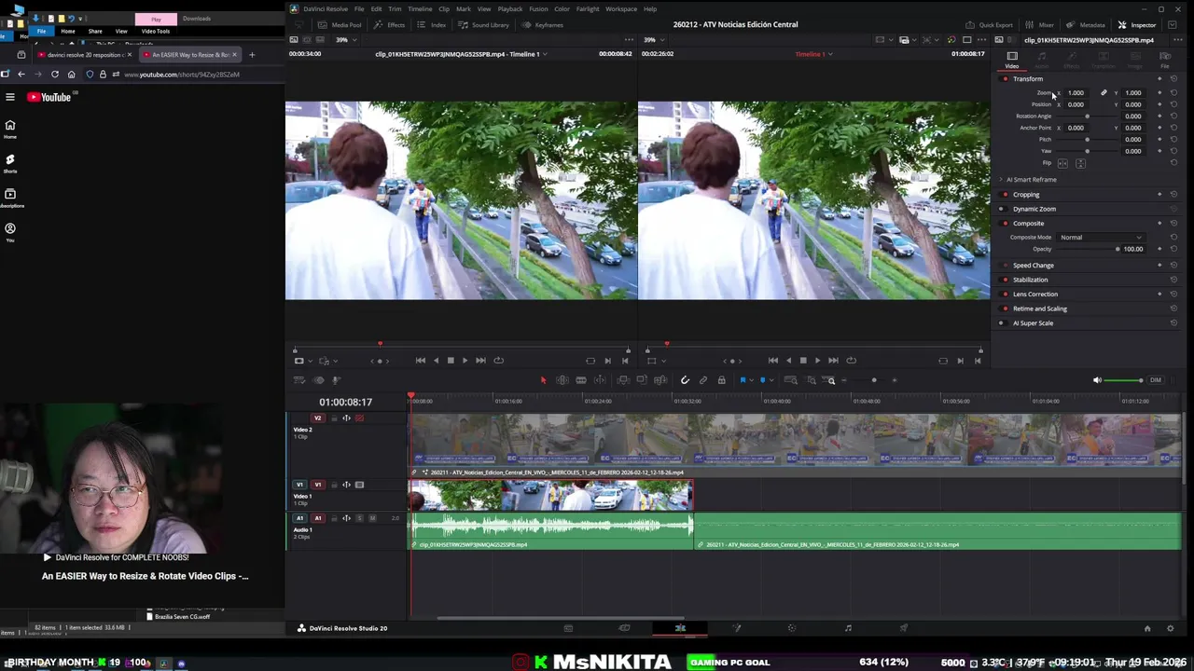Viewport: 1194px width, 671px height.
Task: Toggle the Stabilization enable switch
Action: coord(1005,280)
